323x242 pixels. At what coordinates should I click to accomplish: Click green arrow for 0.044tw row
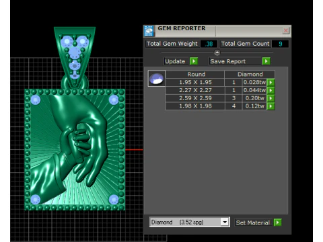271,90
